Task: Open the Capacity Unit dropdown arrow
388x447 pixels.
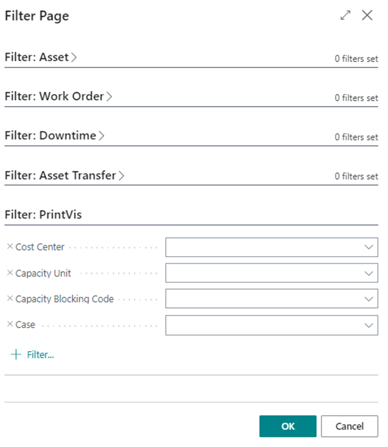Action: tap(369, 273)
